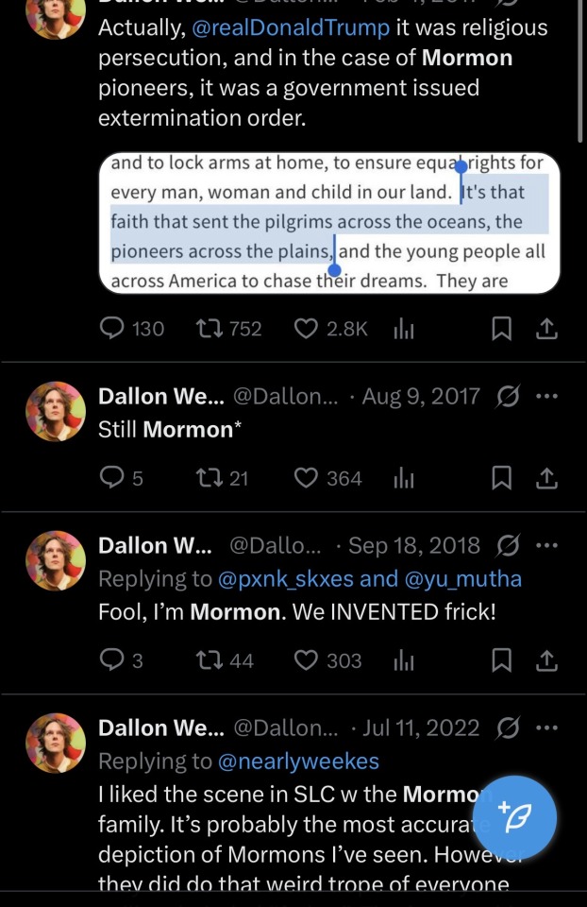Repost the "Still Mormon*" post
The width and height of the screenshot is (587, 907).
(x=207, y=479)
